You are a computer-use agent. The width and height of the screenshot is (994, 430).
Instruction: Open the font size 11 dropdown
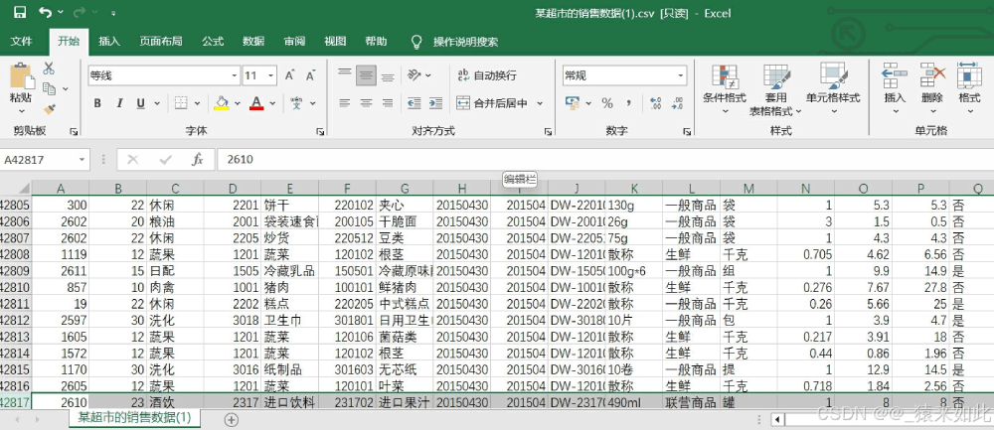tap(271, 75)
